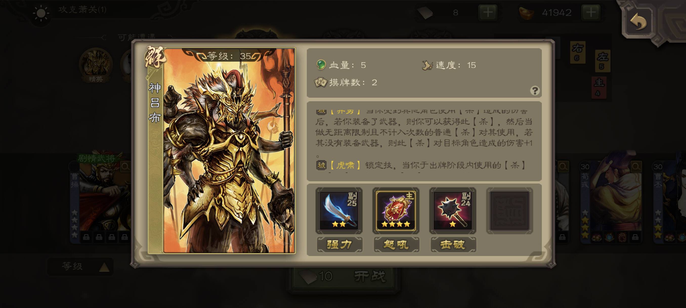This screenshot has height=308, width=686.
Task: Click the plus icon next to 41942
Action: 591,12
